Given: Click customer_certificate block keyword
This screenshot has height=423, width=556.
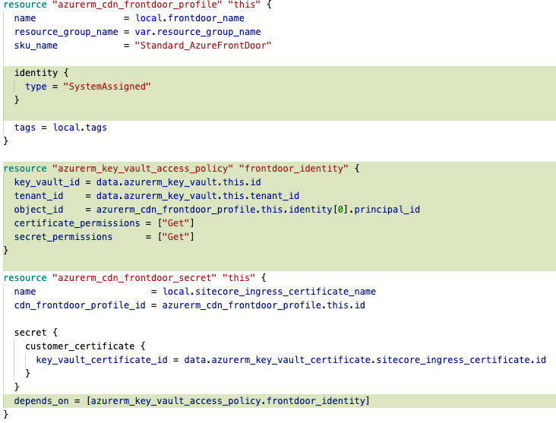Looking at the screenshot, I should [x=80, y=346].
